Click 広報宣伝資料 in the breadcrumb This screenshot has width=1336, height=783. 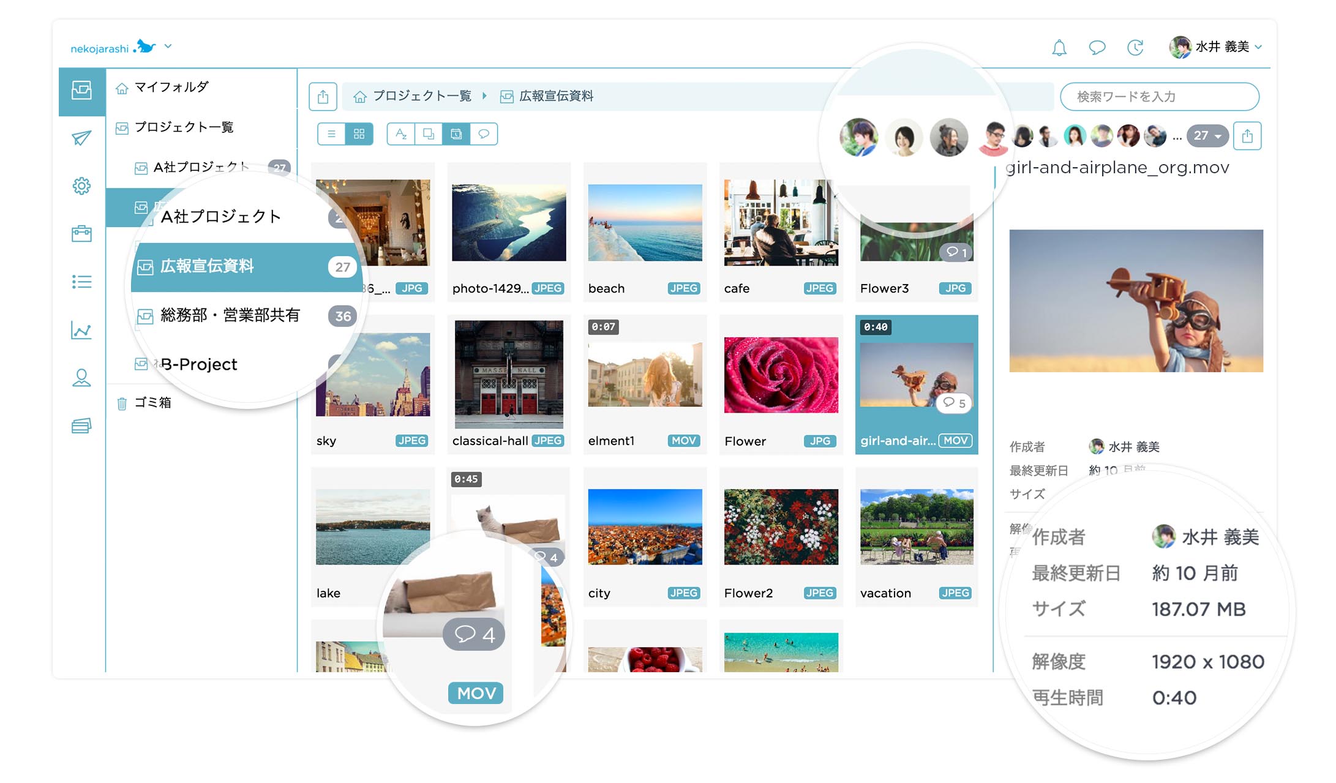[x=547, y=96]
